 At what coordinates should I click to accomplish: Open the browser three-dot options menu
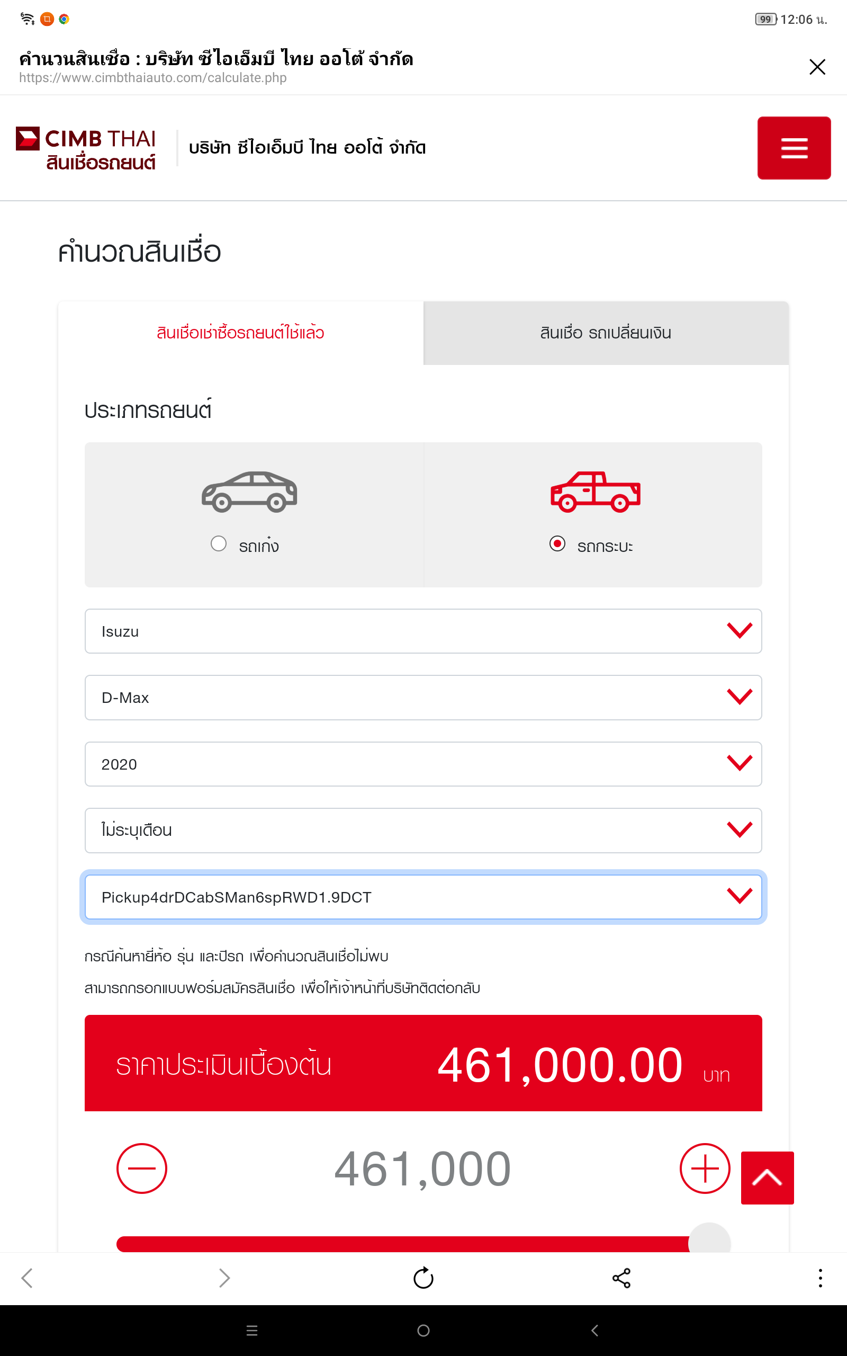[x=819, y=1278]
